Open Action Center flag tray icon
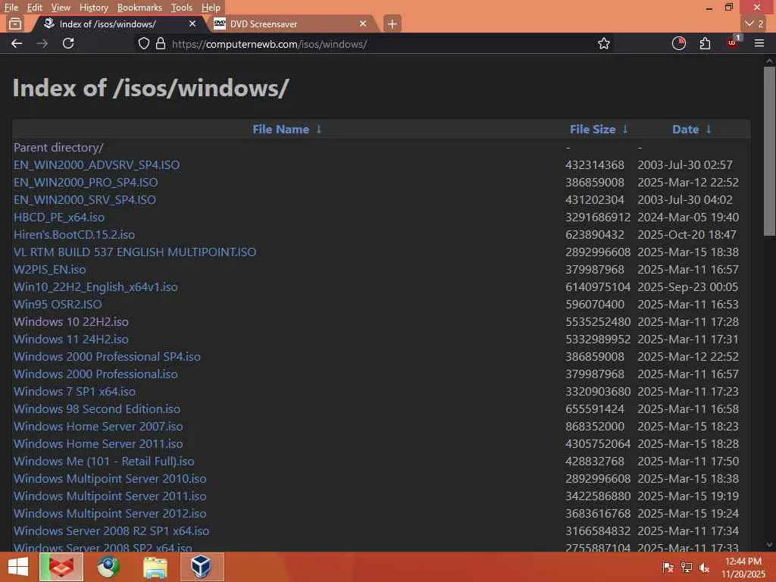 668,568
